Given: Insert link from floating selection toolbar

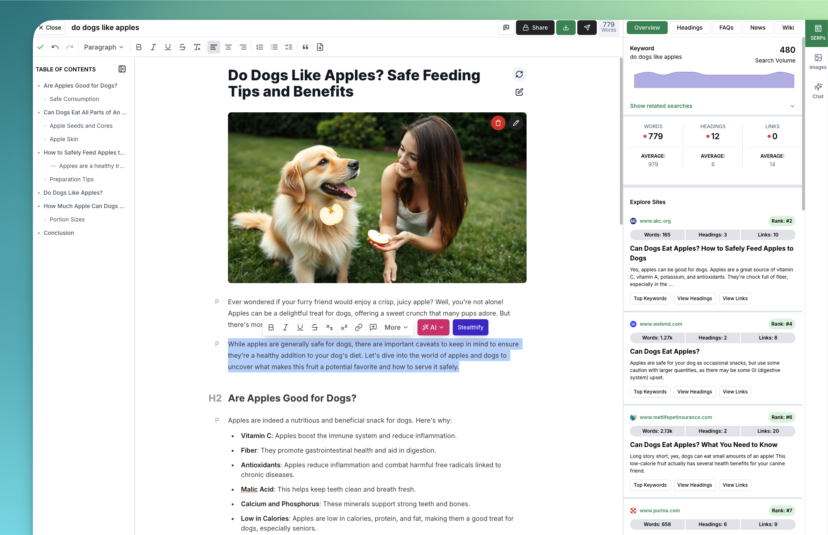Looking at the screenshot, I should 358,327.
